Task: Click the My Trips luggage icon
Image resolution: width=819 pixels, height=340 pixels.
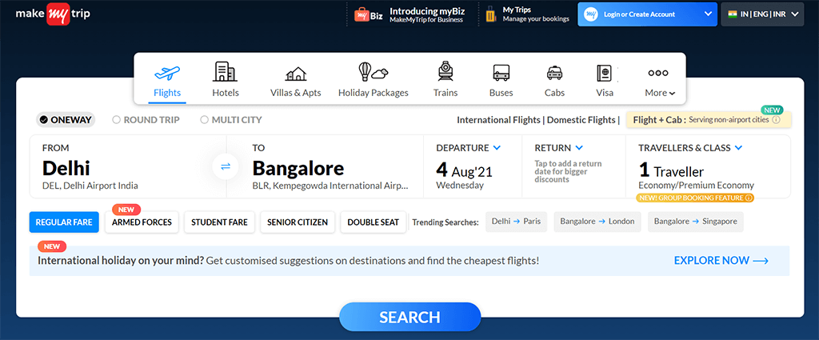Action: click(x=490, y=14)
